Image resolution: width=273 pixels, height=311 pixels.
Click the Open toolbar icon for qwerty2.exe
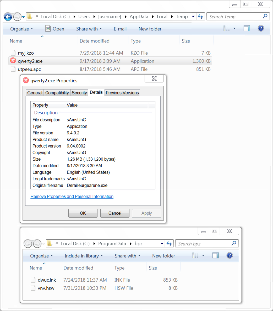tap(48, 29)
